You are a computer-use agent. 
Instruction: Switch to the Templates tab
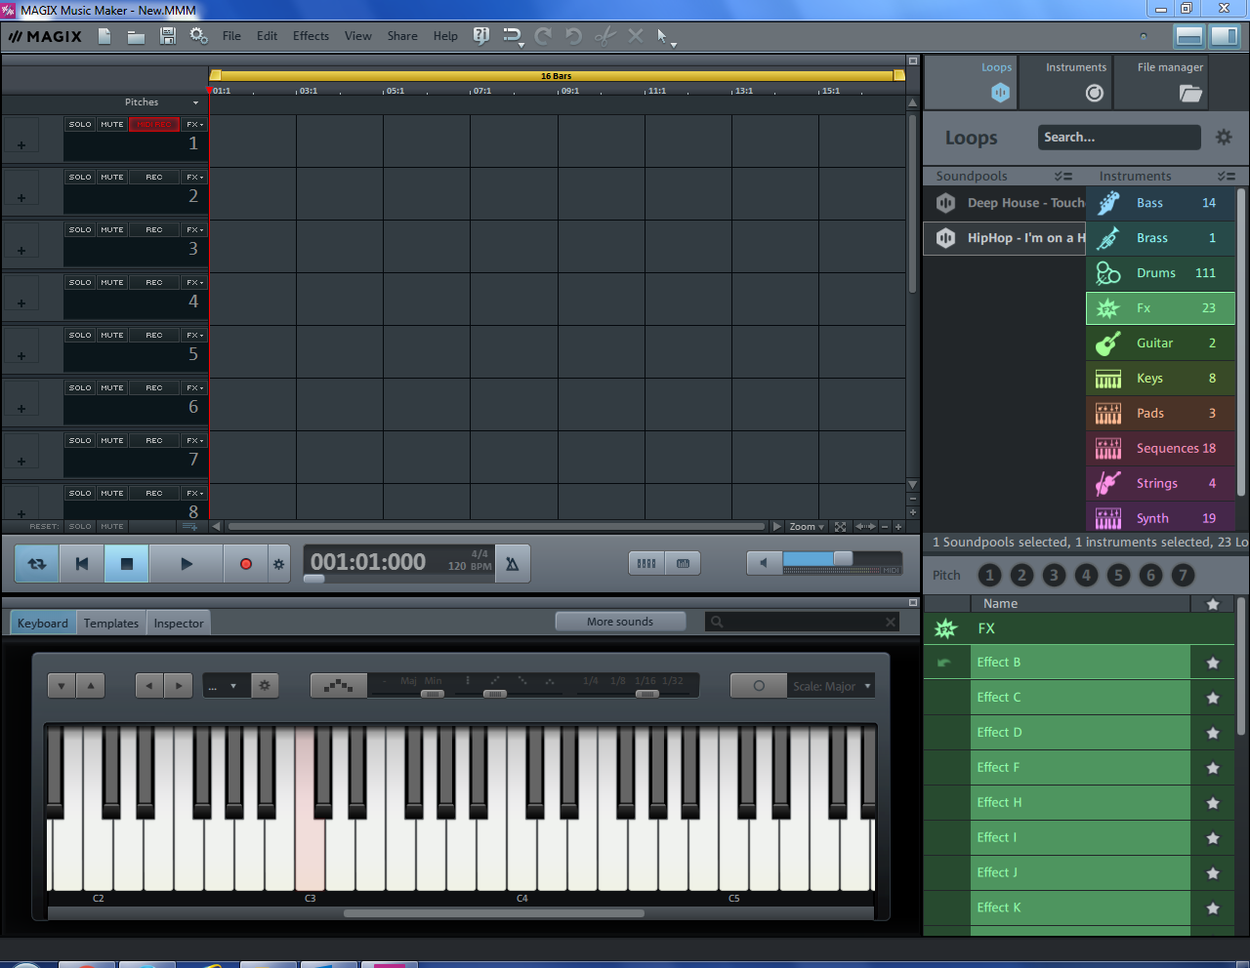(x=111, y=624)
